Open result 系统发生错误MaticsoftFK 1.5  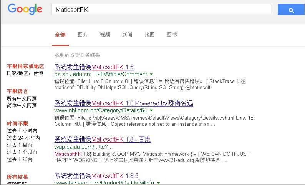pyautogui.click(x=94, y=67)
